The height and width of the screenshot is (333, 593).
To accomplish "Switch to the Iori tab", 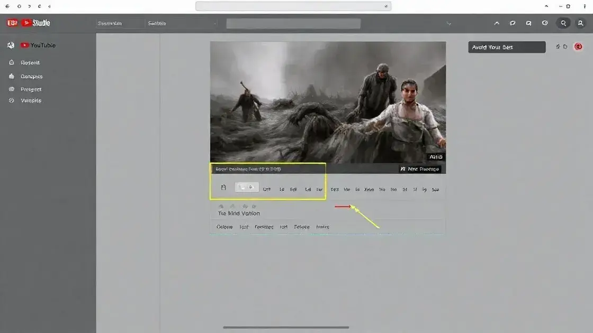I will tap(284, 227).
